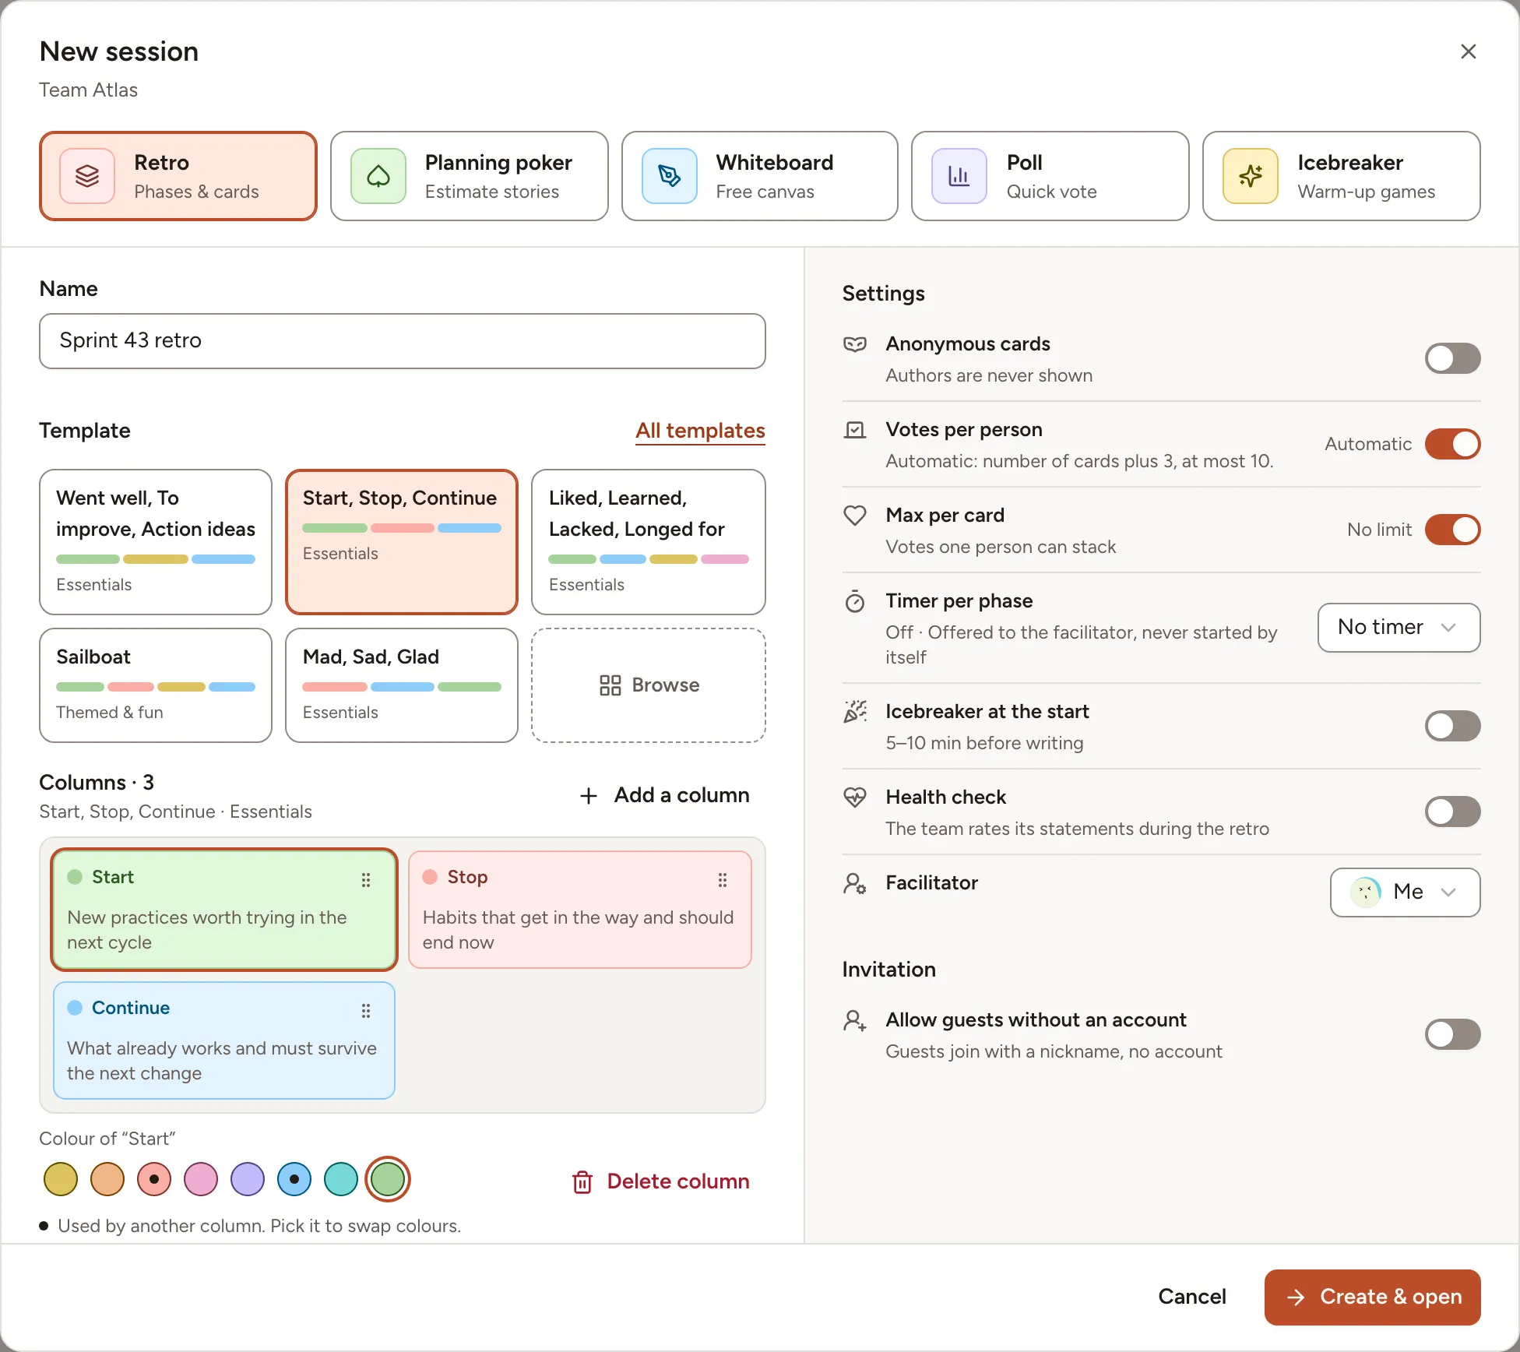Grab the Start column drag handle
1520x1352 pixels.
366,880
